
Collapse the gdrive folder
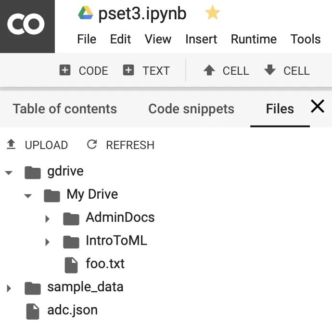pos(9,172)
